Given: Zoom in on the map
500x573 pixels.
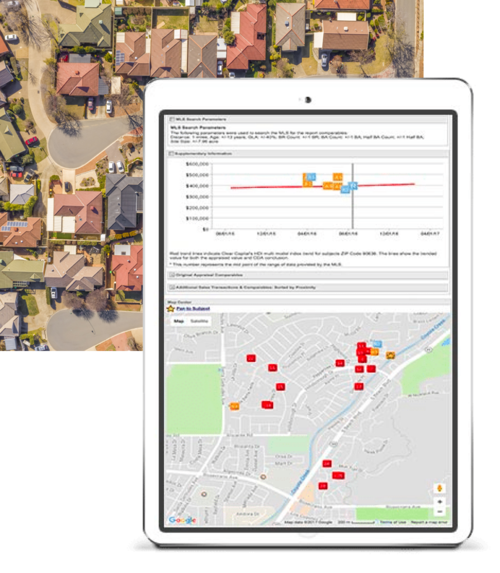Looking at the screenshot, I should [x=440, y=502].
